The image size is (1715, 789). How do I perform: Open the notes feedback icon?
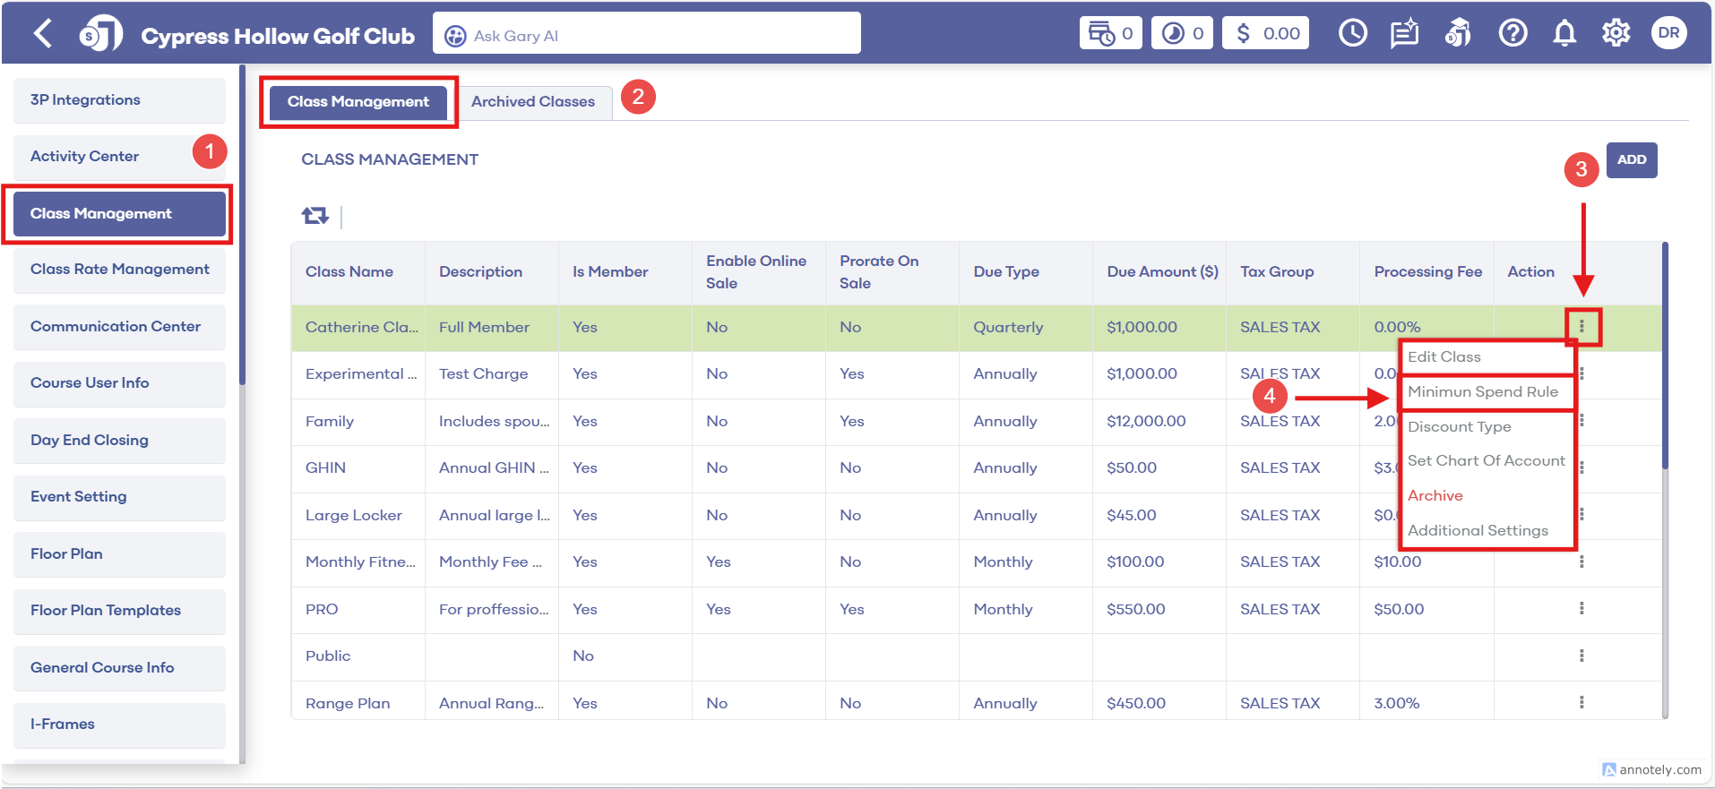[1404, 34]
